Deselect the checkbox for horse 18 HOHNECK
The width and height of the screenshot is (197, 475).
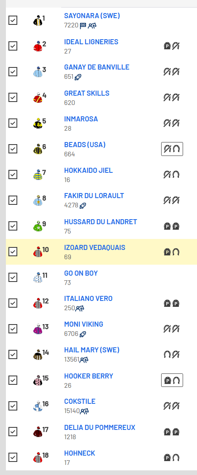[x=13, y=457]
